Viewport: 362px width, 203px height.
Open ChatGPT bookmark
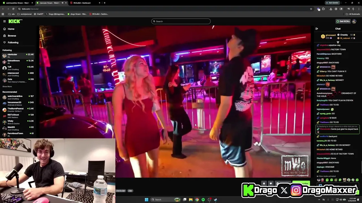39,14
